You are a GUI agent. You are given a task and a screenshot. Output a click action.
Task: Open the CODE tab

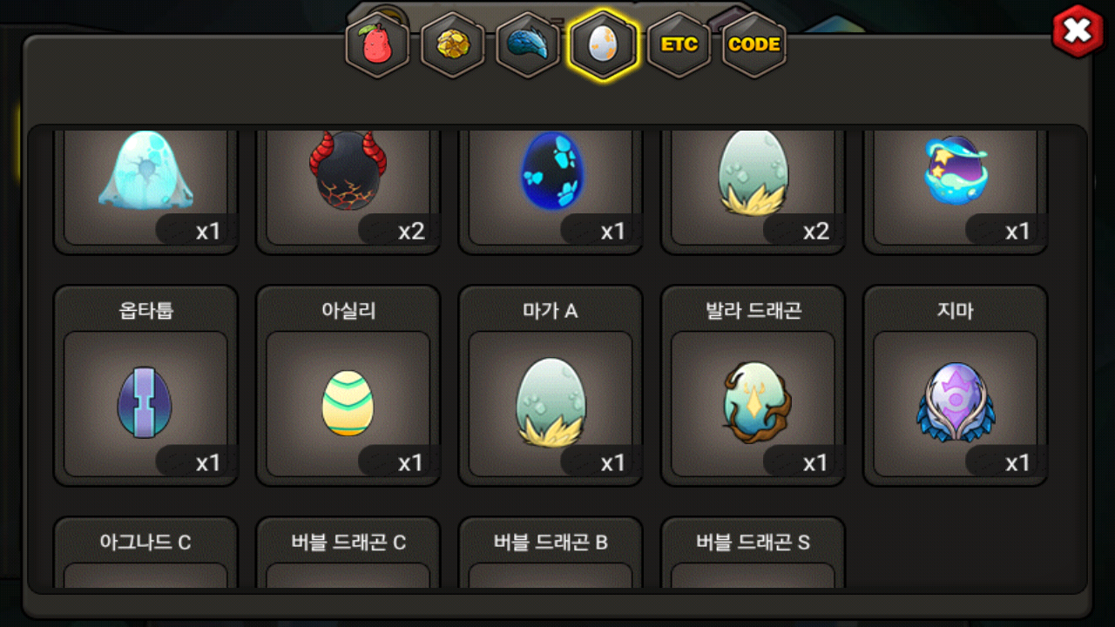click(x=753, y=44)
